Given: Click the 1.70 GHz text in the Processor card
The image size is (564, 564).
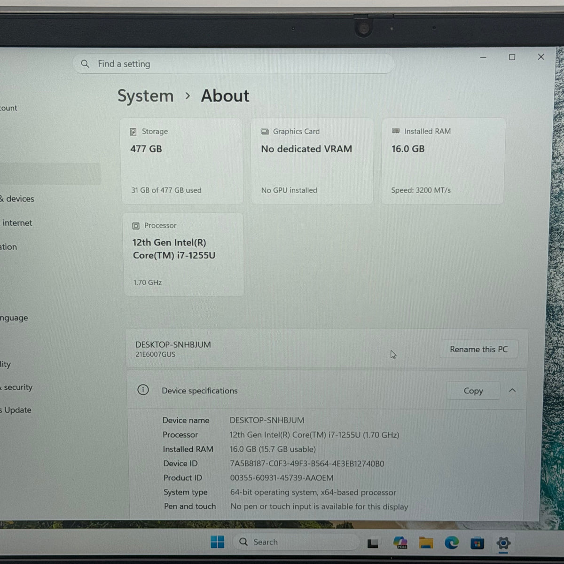Looking at the screenshot, I should [x=148, y=282].
